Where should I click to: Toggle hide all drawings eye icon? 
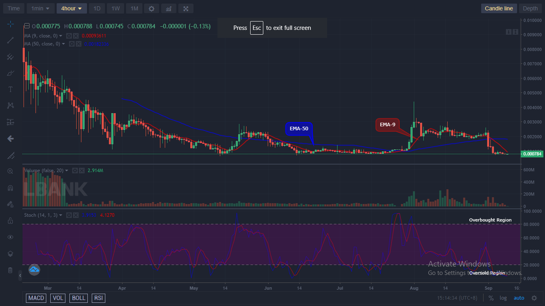10,237
